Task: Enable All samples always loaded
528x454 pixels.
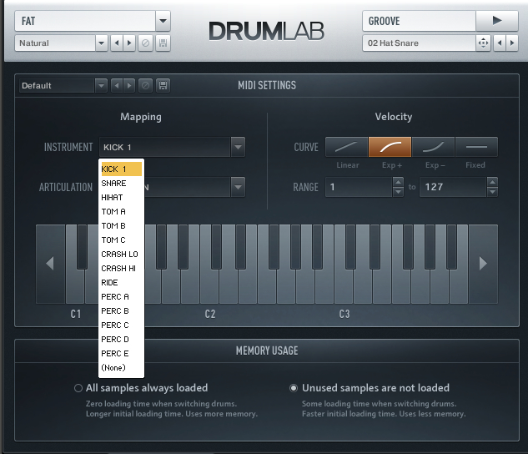Action: pos(78,388)
